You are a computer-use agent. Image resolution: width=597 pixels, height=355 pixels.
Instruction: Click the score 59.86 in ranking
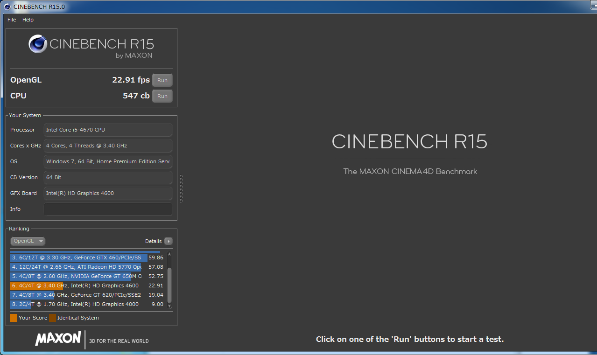pyautogui.click(x=156, y=258)
